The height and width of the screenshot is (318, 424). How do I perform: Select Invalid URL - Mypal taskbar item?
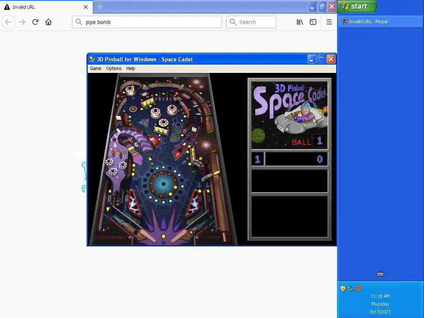tap(380, 22)
